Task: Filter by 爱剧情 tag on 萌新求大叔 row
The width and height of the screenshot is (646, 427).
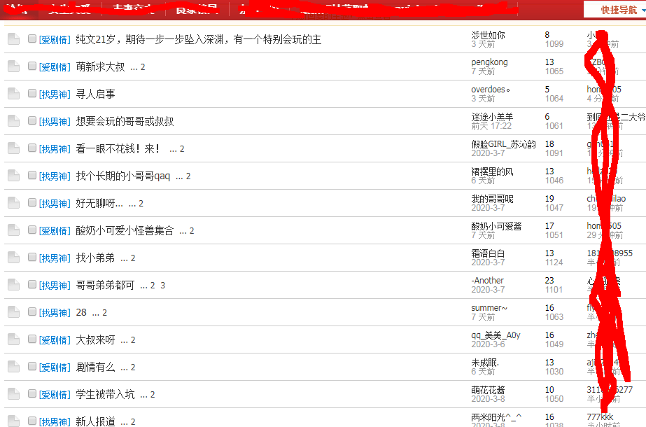Action: (x=55, y=67)
